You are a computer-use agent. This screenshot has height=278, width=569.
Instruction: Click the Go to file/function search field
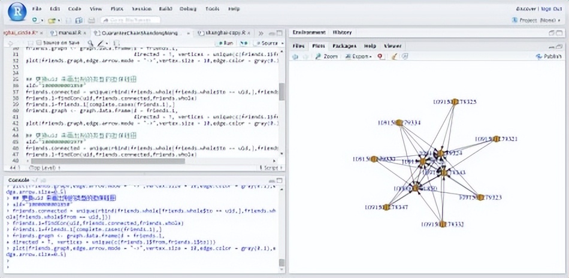point(131,20)
